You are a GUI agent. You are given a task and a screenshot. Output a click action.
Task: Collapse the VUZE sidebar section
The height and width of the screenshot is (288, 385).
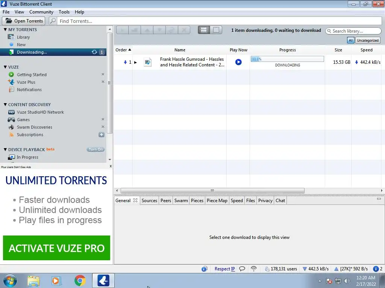coord(5,67)
